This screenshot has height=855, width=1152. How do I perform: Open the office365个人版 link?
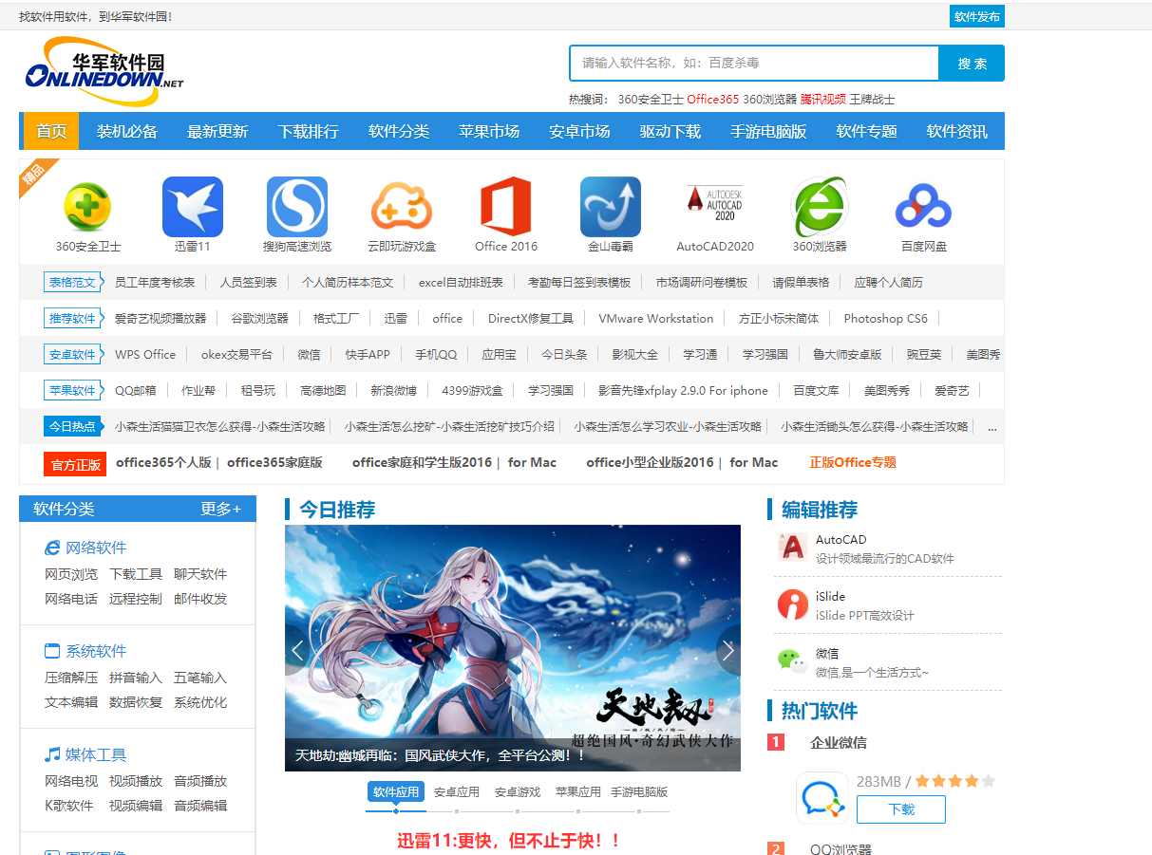point(163,462)
